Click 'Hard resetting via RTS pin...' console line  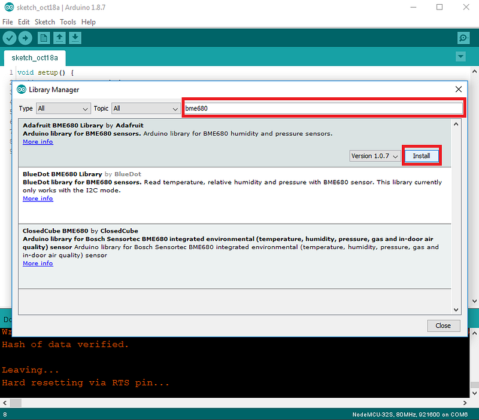pos(86,383)
